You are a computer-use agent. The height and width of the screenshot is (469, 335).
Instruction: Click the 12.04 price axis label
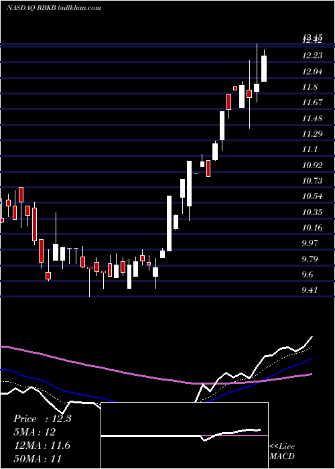(312, 71)
